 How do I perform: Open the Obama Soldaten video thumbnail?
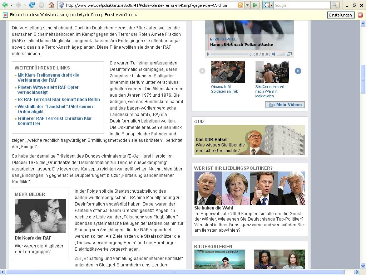[228, 72]
